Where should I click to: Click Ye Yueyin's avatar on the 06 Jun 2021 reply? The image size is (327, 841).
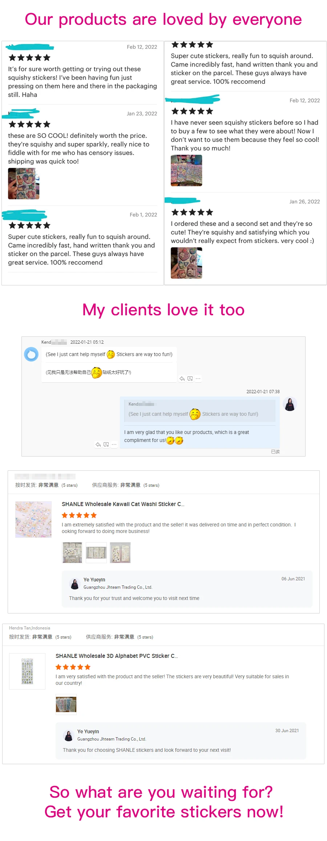(x=75, y=584)
